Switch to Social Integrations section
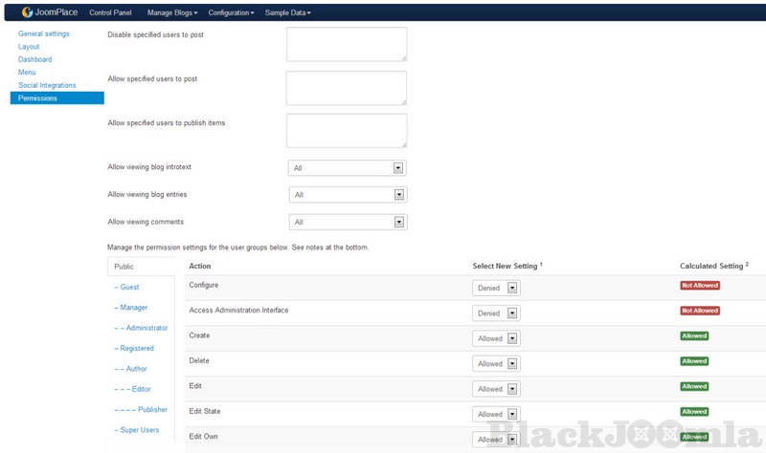766x453 pixels. click(x=47, y=85)
